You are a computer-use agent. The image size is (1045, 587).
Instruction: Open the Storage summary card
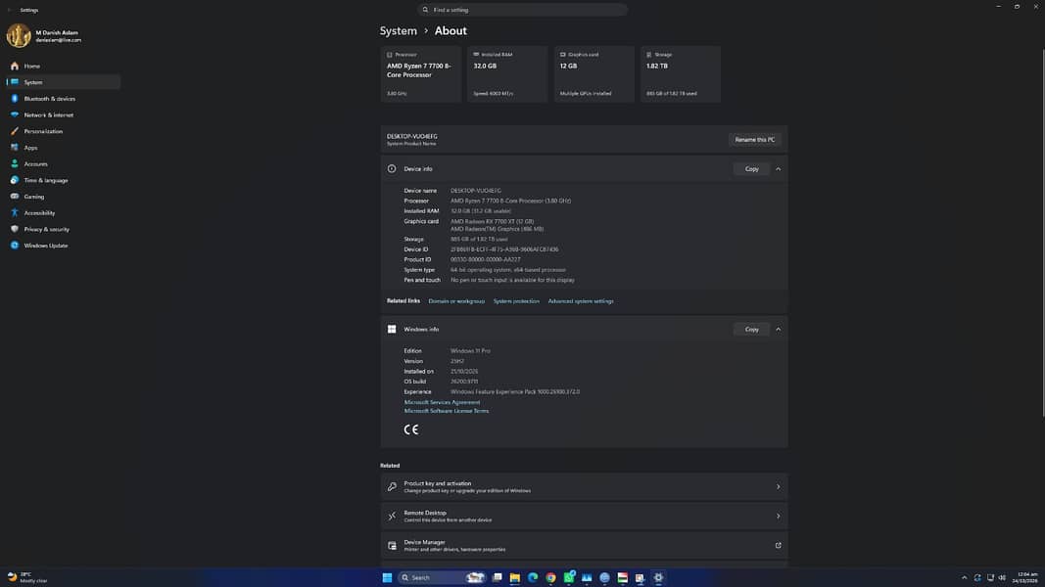pyautogui.click(x=681, y=74)
